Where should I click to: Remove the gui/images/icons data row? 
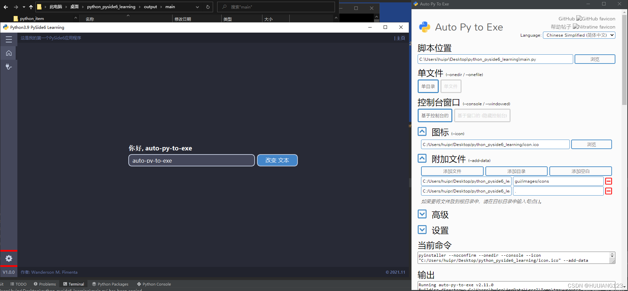tap(609, 181)
